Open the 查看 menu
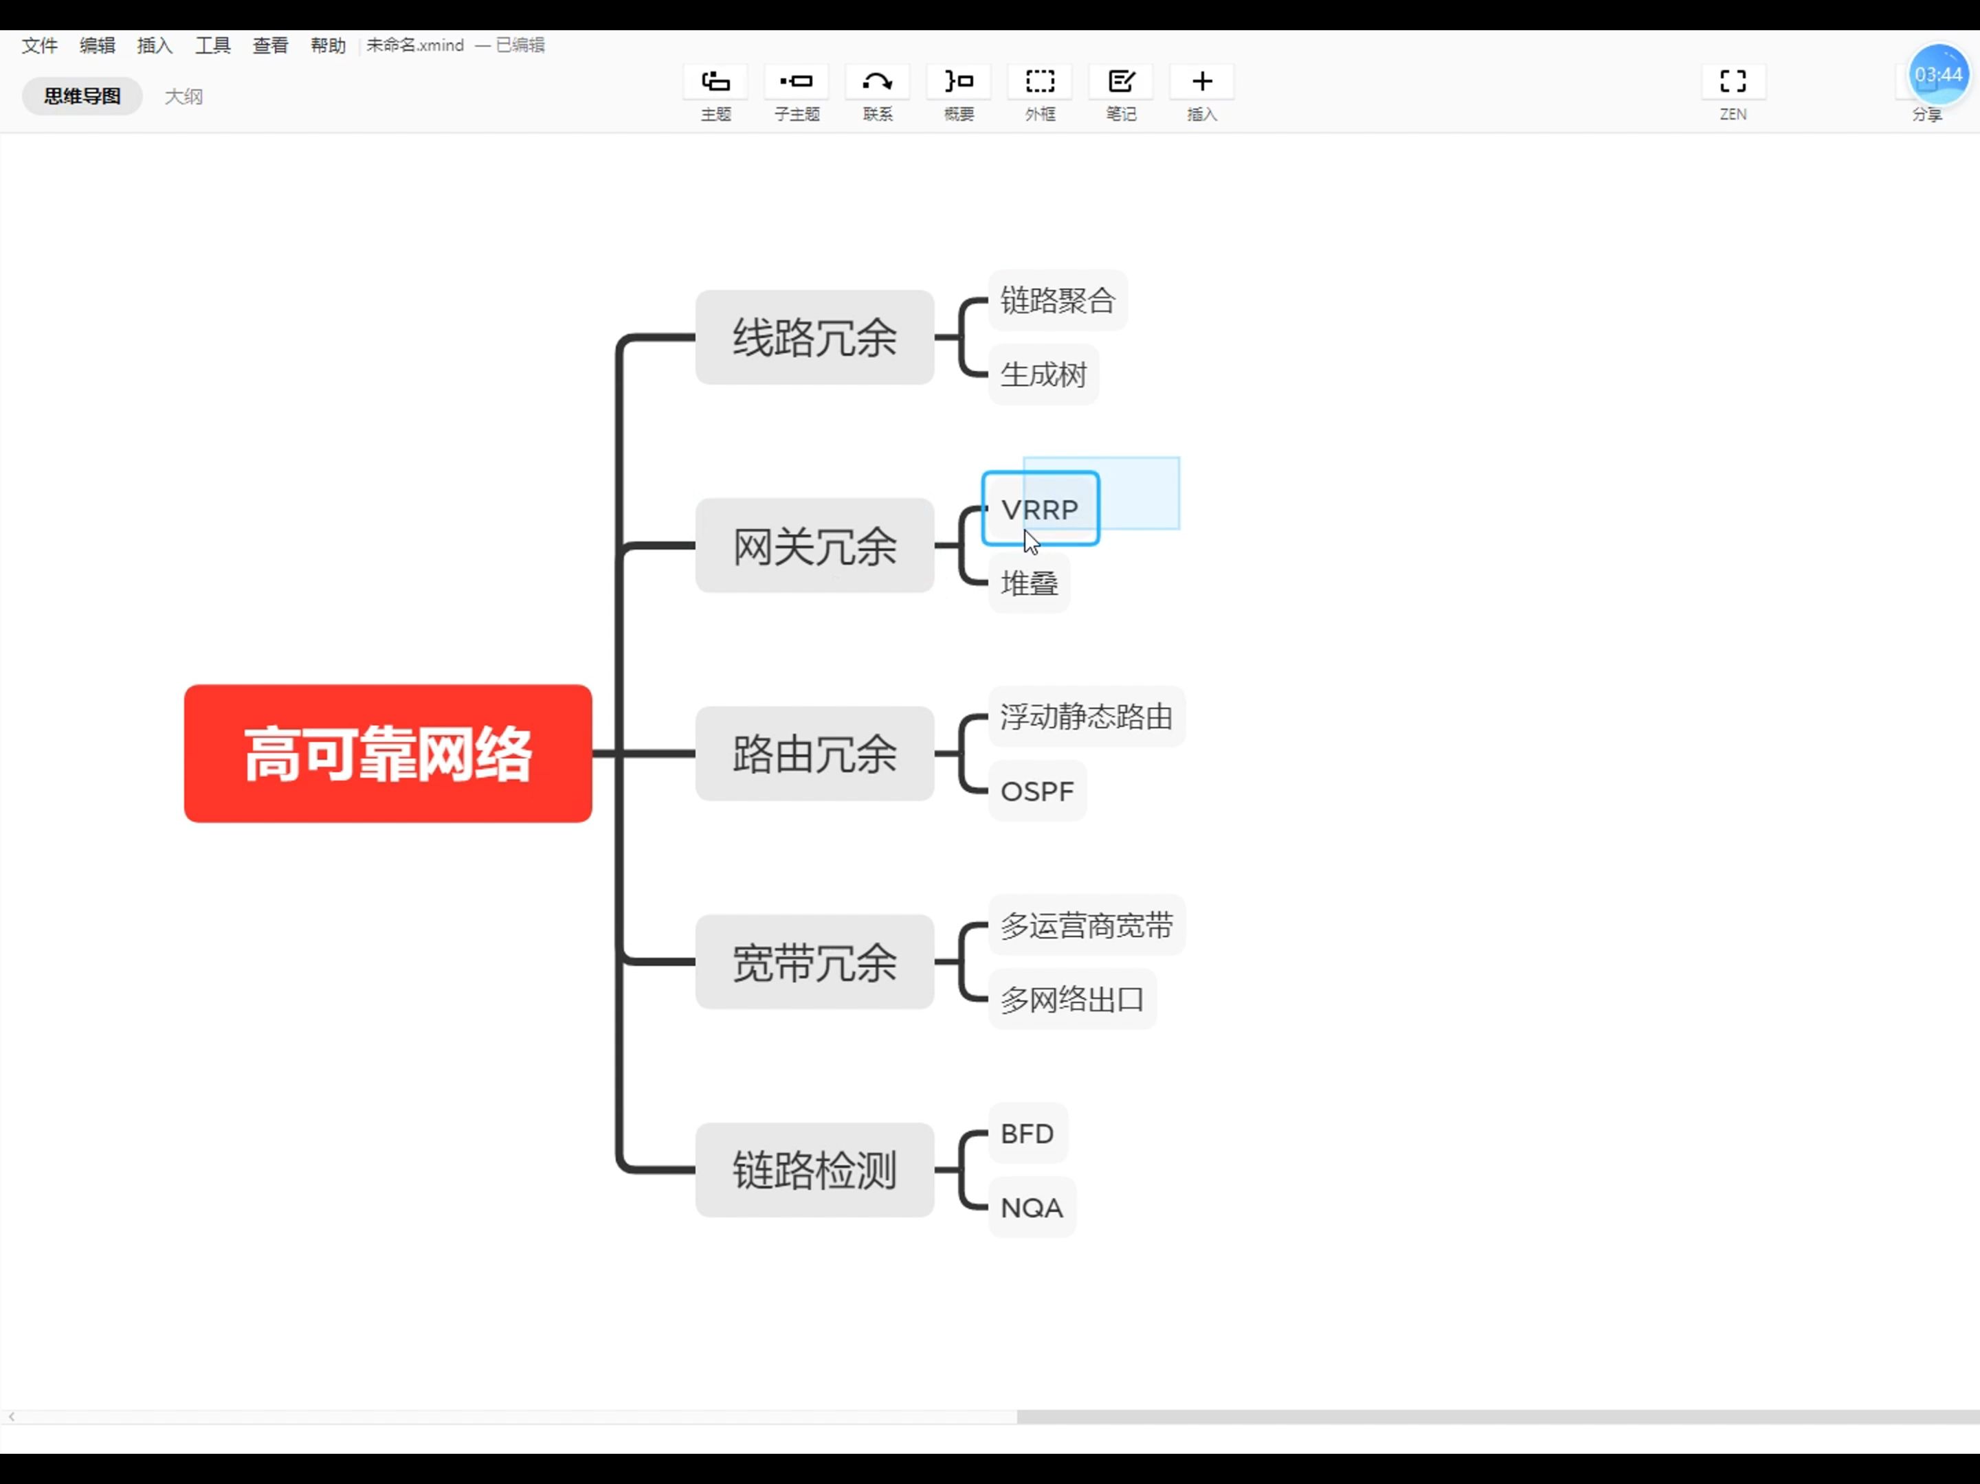 coord(270,45)
